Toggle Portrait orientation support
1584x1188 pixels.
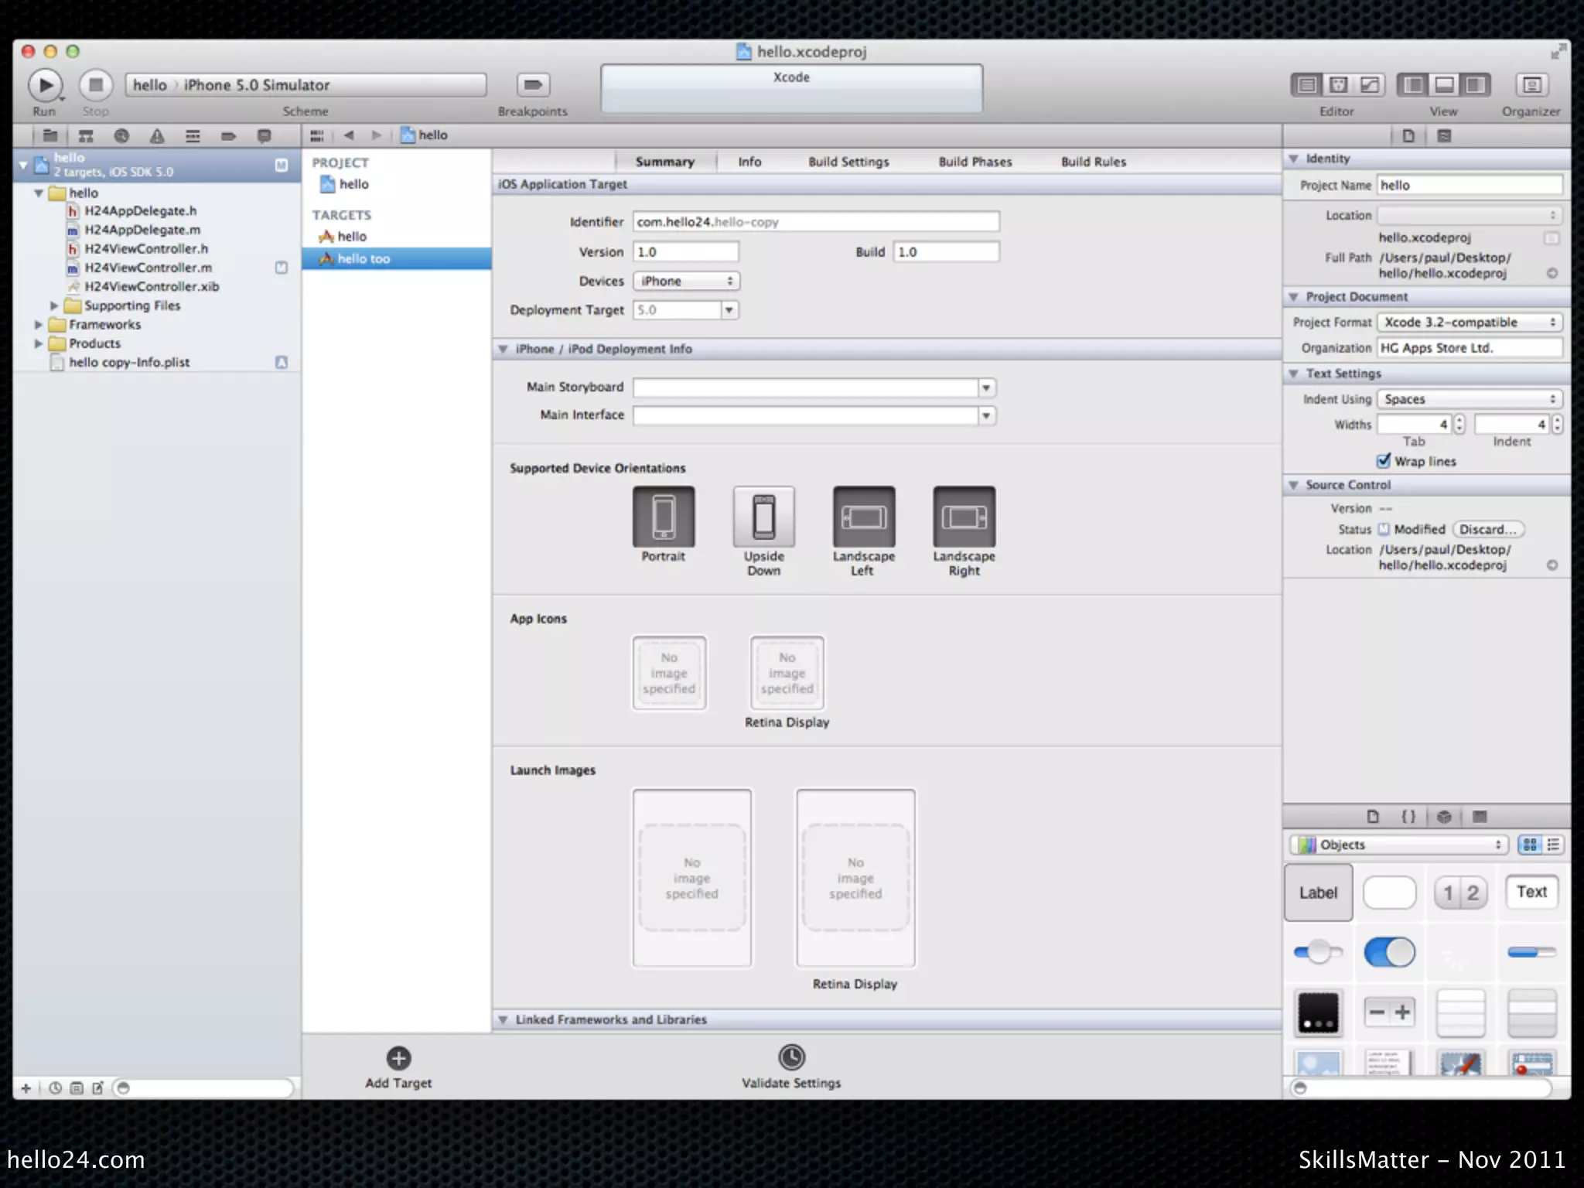click(664, 517)
